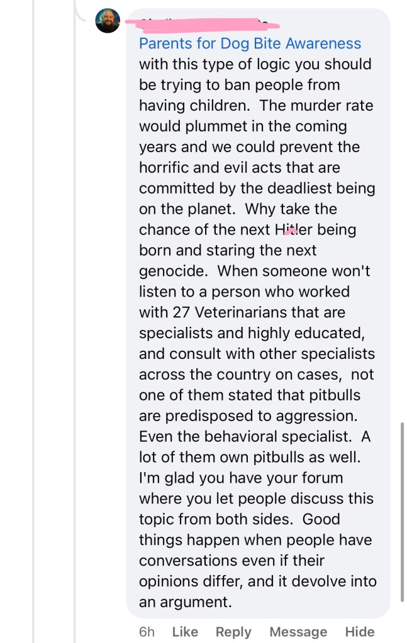Click the 6h timestamp
The height and width of the screenshot is (643, 407).
pos(147,632)
